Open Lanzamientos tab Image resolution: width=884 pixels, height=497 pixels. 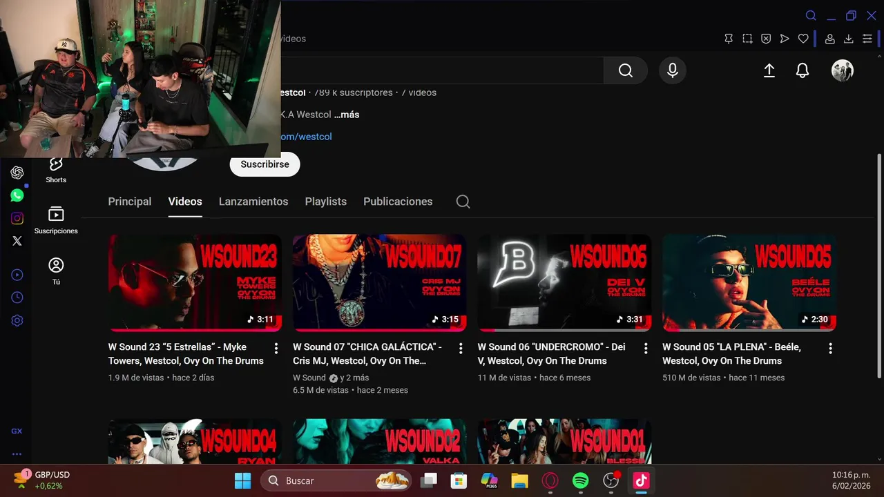point(253,202)
